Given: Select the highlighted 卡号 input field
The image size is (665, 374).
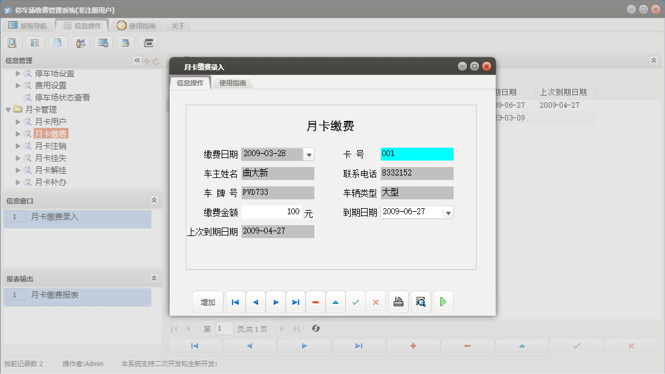Looking at the screenshot, I should tap(416, 154).
